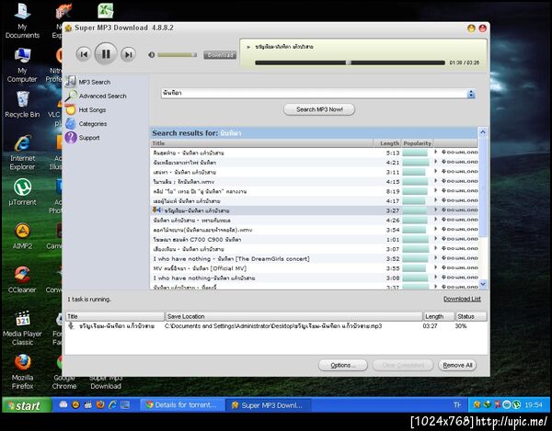The image size is (552, 431).
Task: Download the 8:19 length song
Action: coord(460,190)
